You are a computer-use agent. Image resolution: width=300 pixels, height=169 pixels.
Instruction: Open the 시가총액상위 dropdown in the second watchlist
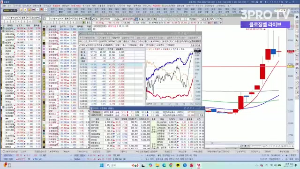[63, 19]
